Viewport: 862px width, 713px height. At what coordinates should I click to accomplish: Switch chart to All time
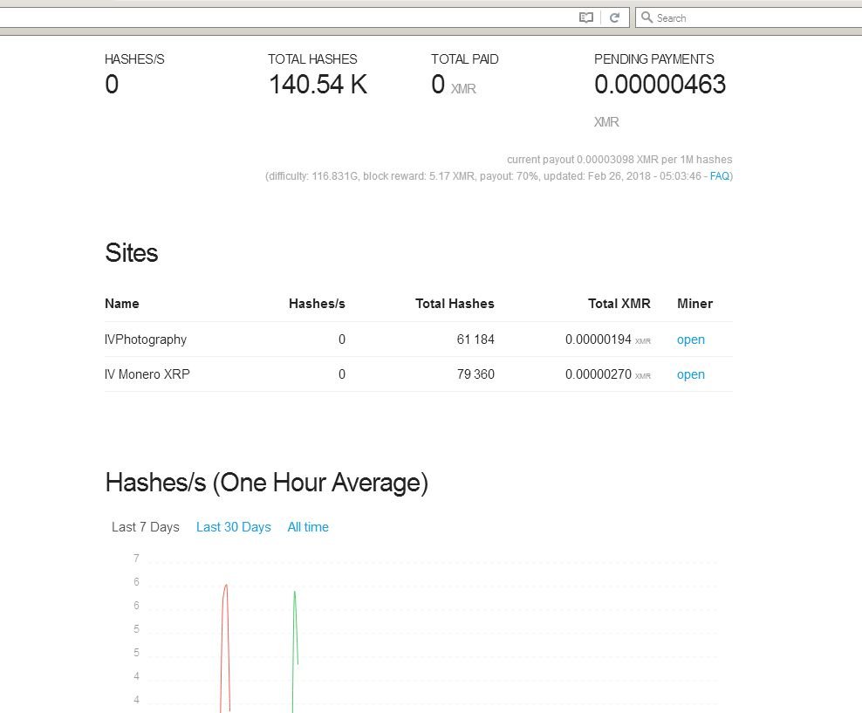point(308,526)
